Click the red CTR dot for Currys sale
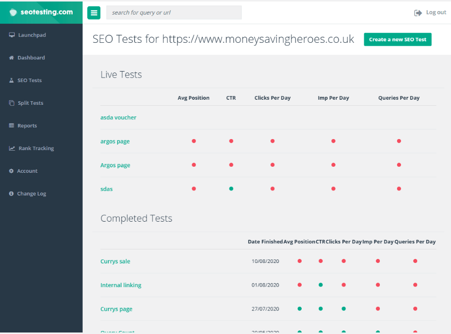The image size is (451, 334). tap(320, 261)
